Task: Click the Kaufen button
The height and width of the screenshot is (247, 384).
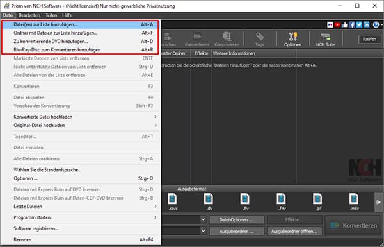Action: (369, 39)
